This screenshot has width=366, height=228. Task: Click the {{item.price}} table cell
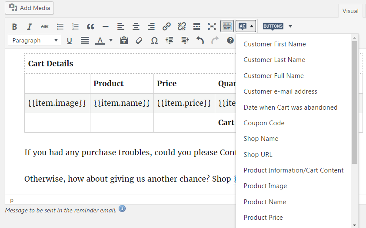click(x=184, y=103)
